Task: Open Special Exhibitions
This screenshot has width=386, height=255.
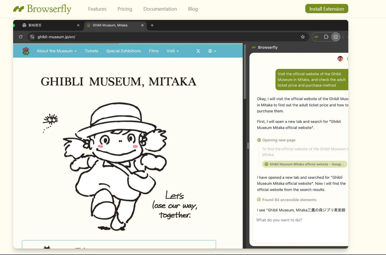Action: (x=123, y=51)
